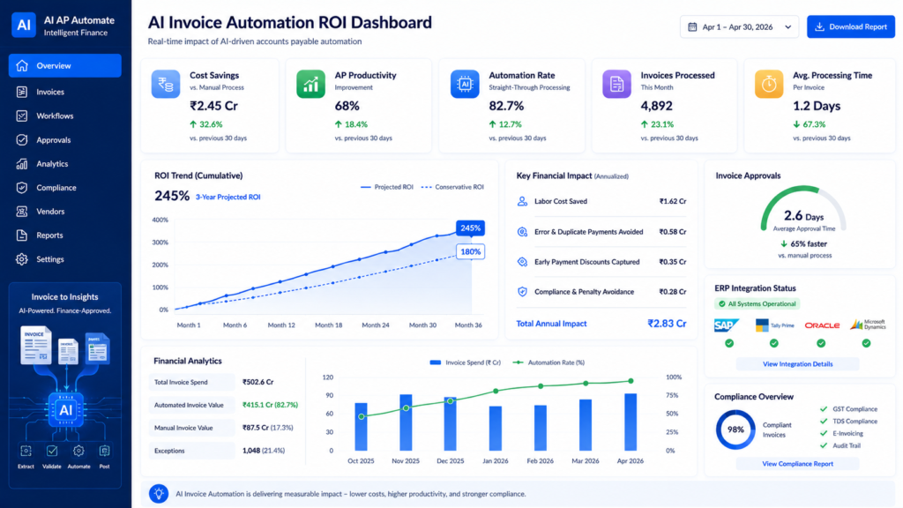Click the SAP logo
903x508 pixels.
[727, 325]
